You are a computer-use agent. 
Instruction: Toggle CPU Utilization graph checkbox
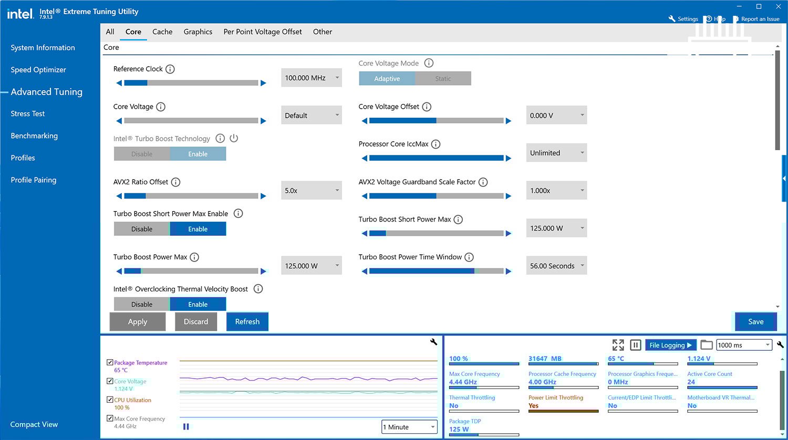(110, 400)
